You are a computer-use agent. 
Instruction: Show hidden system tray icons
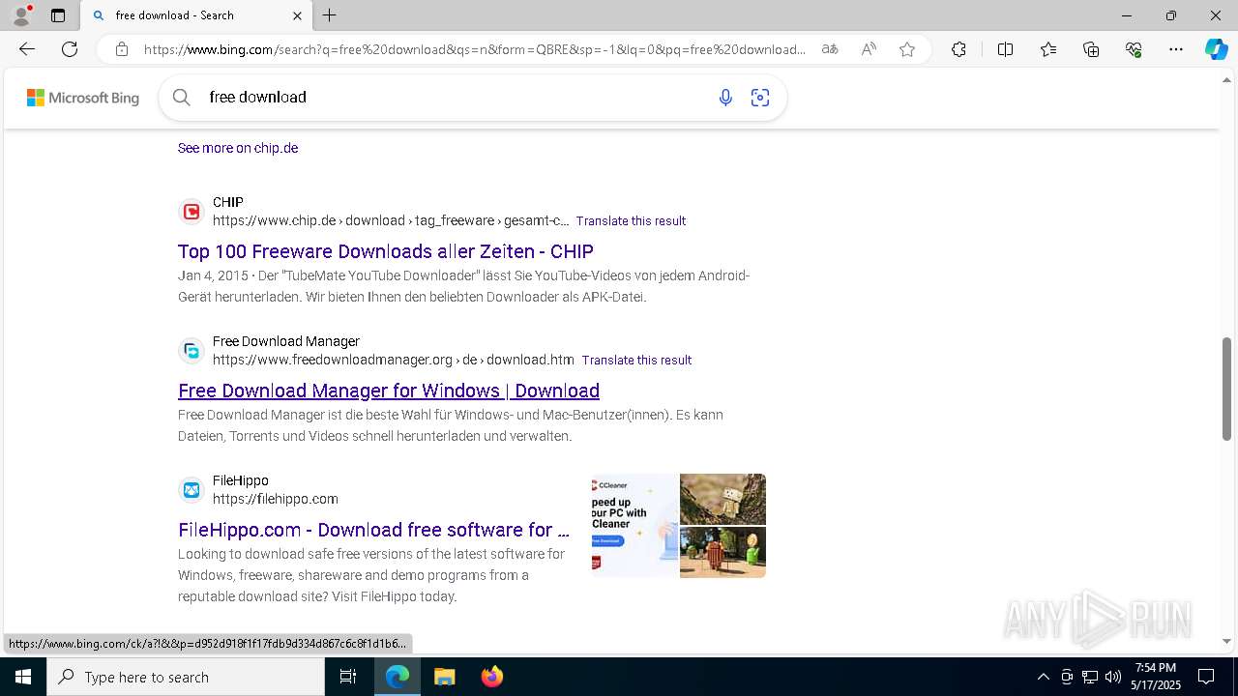pyautogui.click(x=1043, y=677)
